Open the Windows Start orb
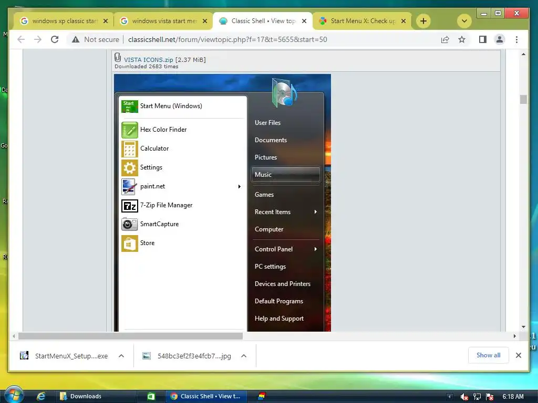The width and height of the screenshot is (538, 403). coord(14,395)
